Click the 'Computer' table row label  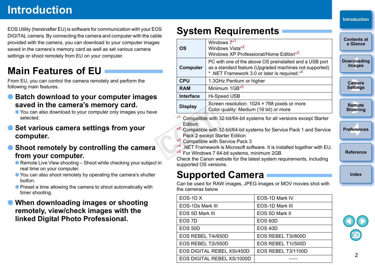point(191,67)
